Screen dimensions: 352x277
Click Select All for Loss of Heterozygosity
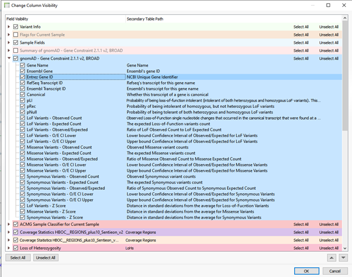pyautogui.click(x=302, y=248)
